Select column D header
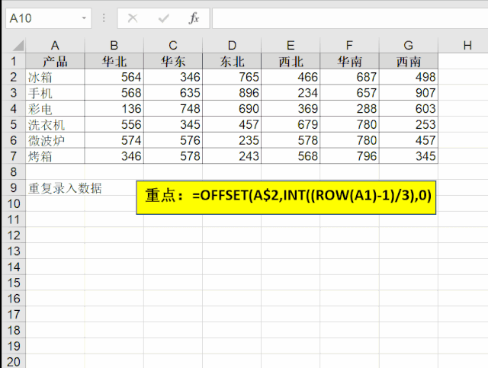Viewport: 488px width, 368px height. click(x=232, y=46)
